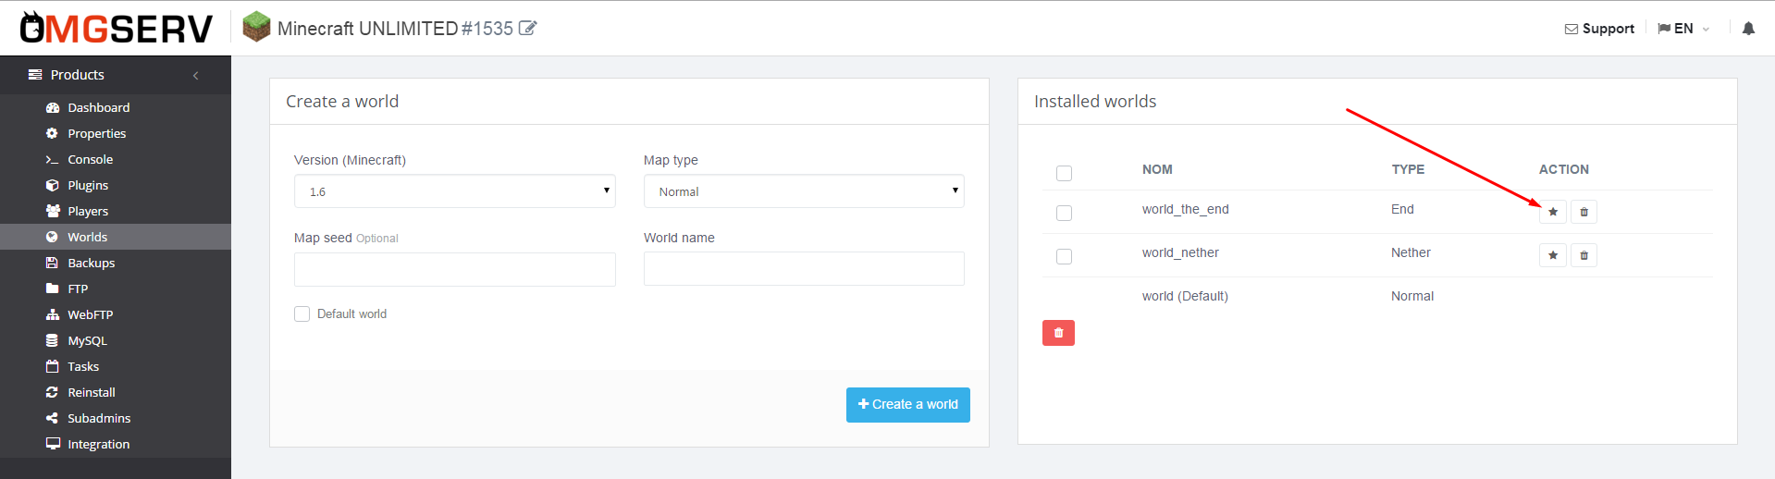Toggle the select-all worlds checkbox
The height and width of the screenshot is (479, 1775).
click(x=1064, y=173)
